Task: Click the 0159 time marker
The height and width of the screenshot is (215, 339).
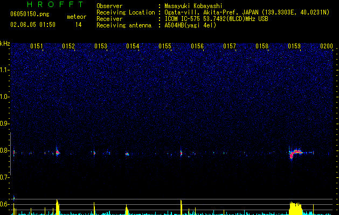Action: point(294,46)
